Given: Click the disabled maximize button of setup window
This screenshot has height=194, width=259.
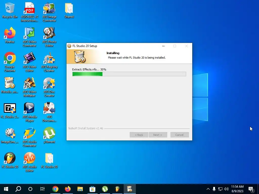Looking at the screenshot, I should point(175,46).
